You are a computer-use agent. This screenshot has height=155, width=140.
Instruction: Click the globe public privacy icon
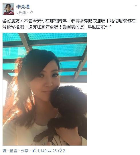pyautogui.click(x=31, y=12)
